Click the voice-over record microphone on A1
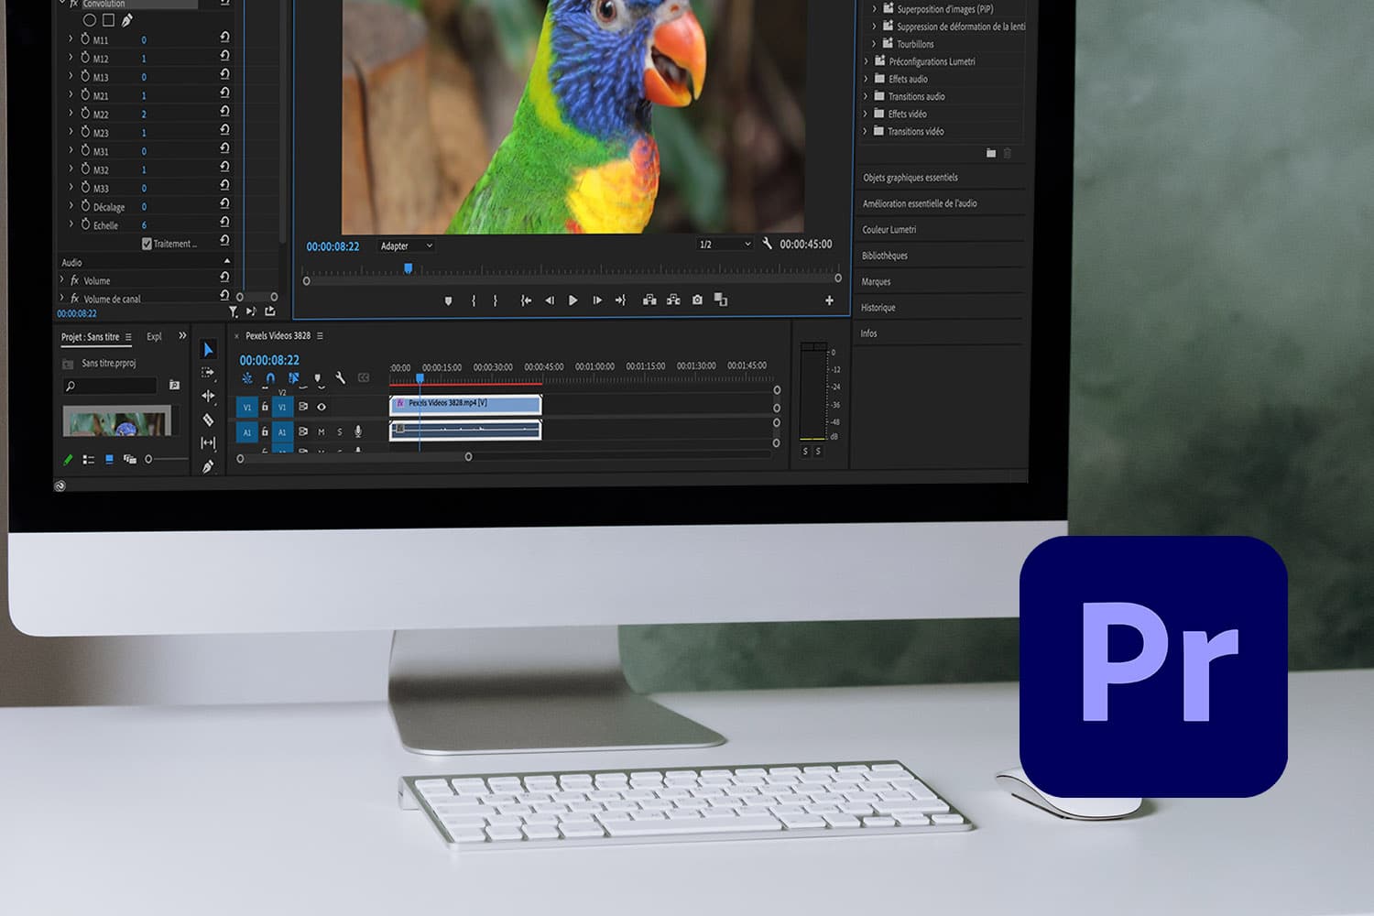The height and width of the screenshot is (916, 1374). pos(358,431)
